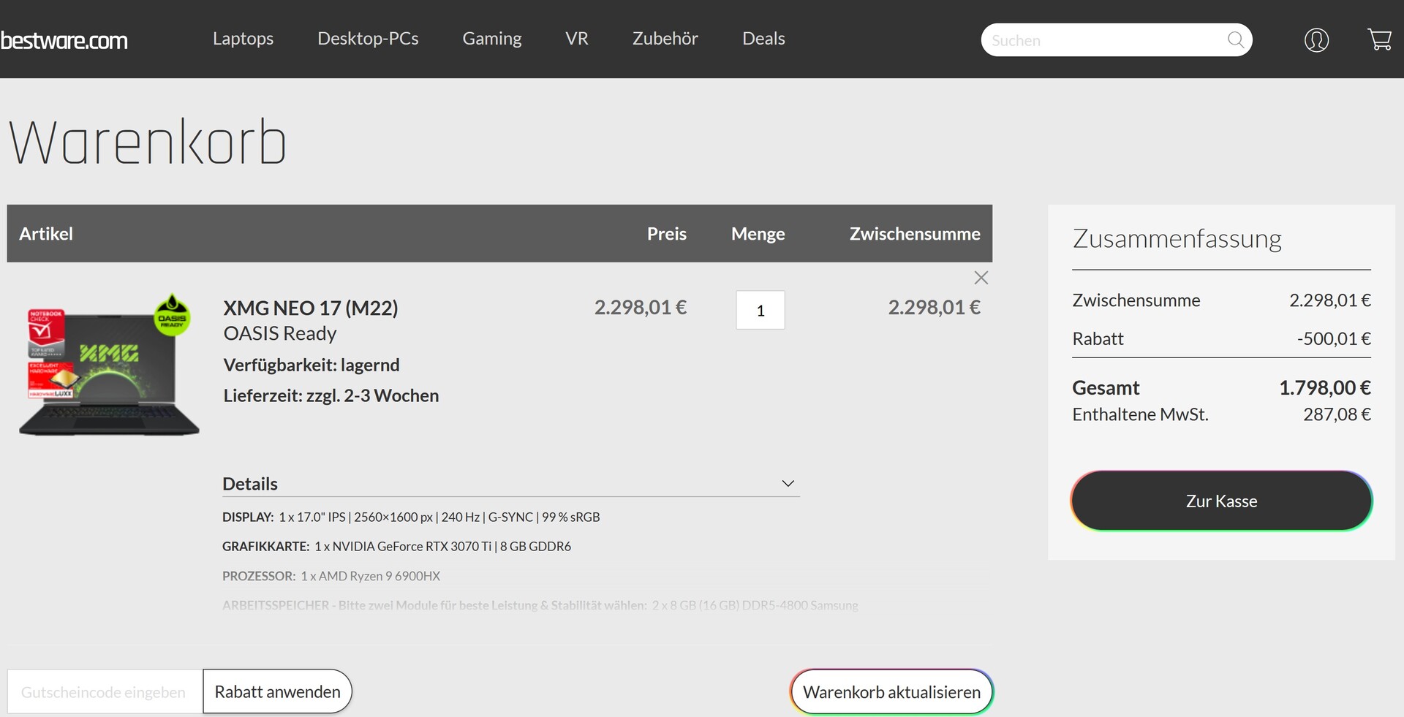
Task: Open the Gaming menu
Action: (x=492, y=39)
